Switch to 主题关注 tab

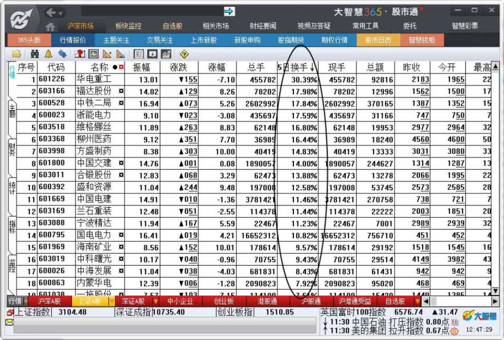pyautogui.click(x=116, y=40)
